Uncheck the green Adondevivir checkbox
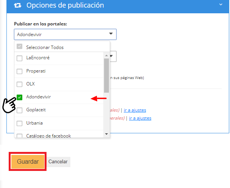The image size is (230, 188). [20, 97]
